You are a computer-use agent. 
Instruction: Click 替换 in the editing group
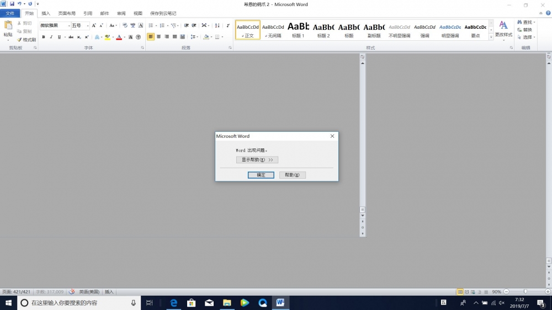click(x=525, y=30)
